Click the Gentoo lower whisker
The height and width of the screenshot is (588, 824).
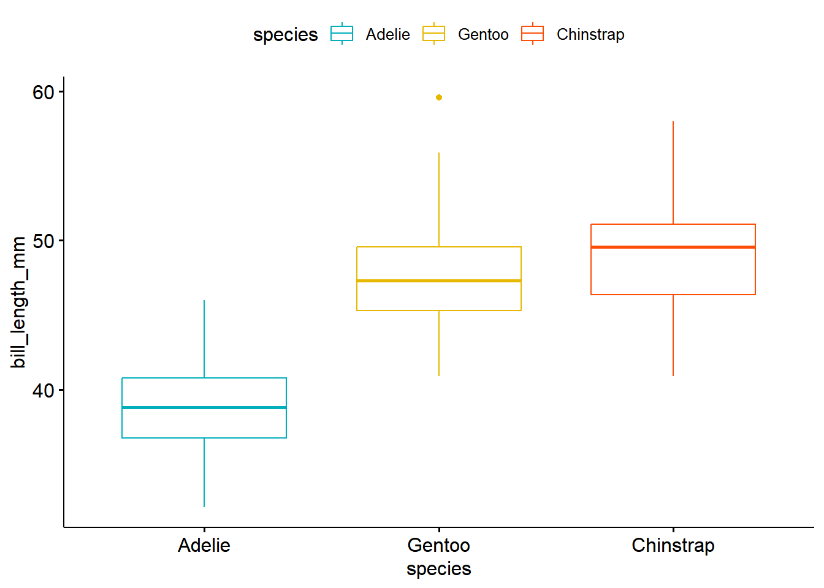coord(439,343)
